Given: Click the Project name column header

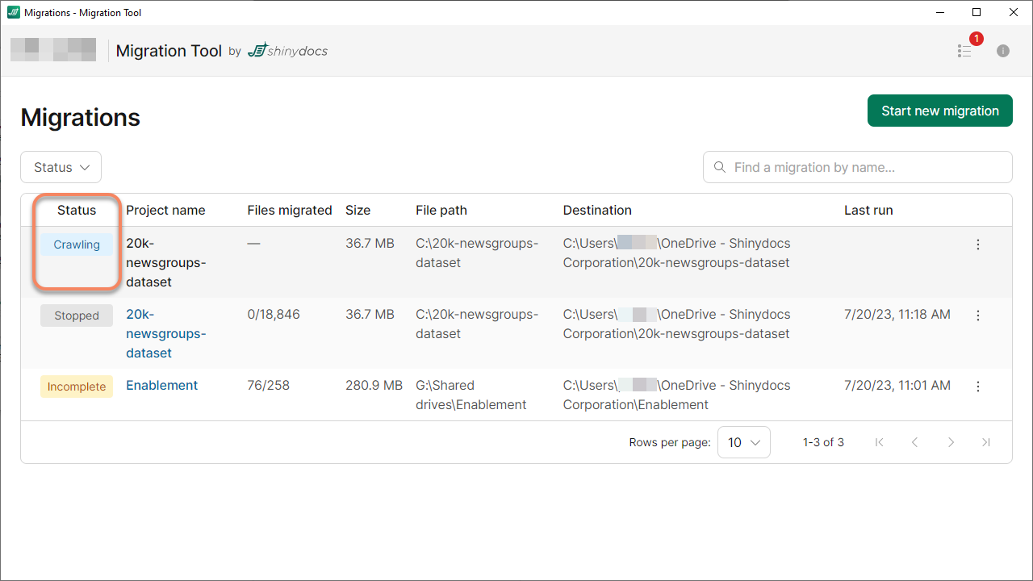Looking at the screenshot, I should coord(165,210).
